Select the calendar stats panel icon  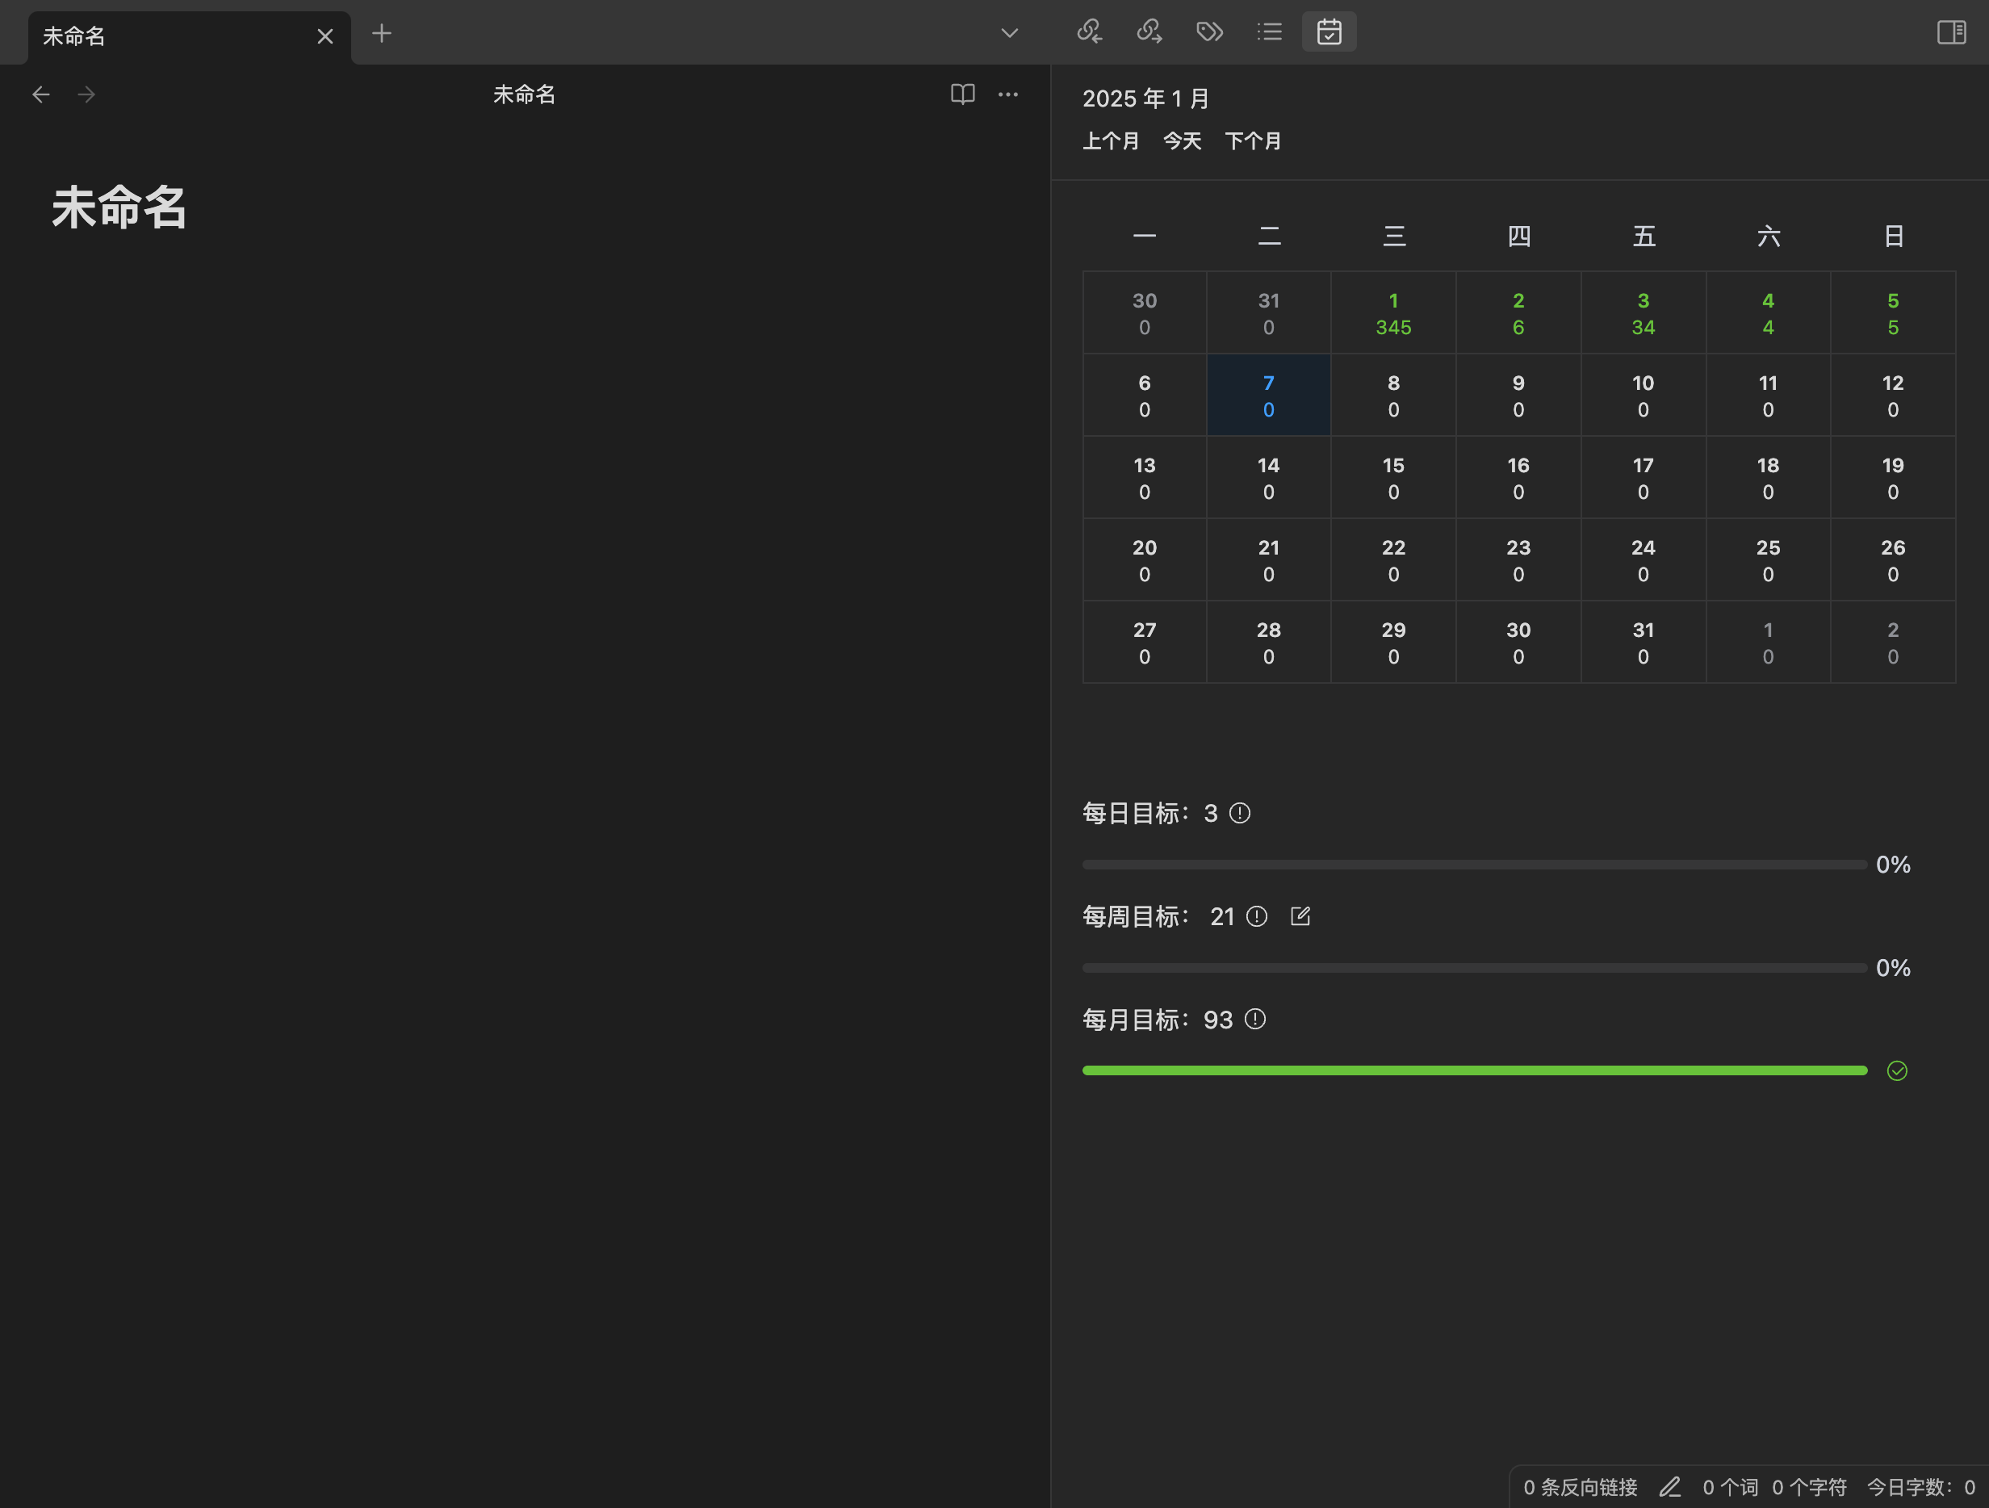click(x=1329, y=32)
